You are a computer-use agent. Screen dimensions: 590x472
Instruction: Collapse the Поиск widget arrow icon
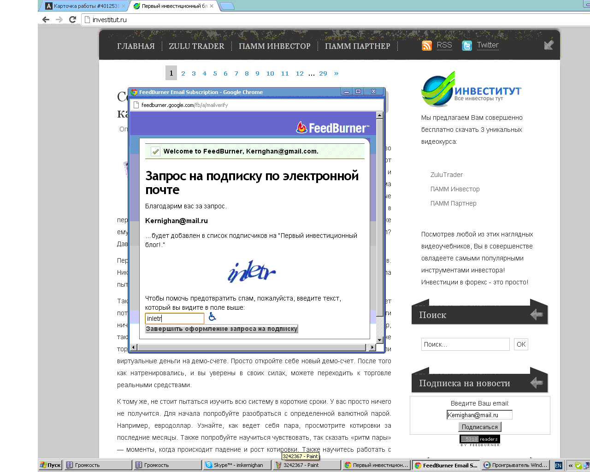pos(536,315)
